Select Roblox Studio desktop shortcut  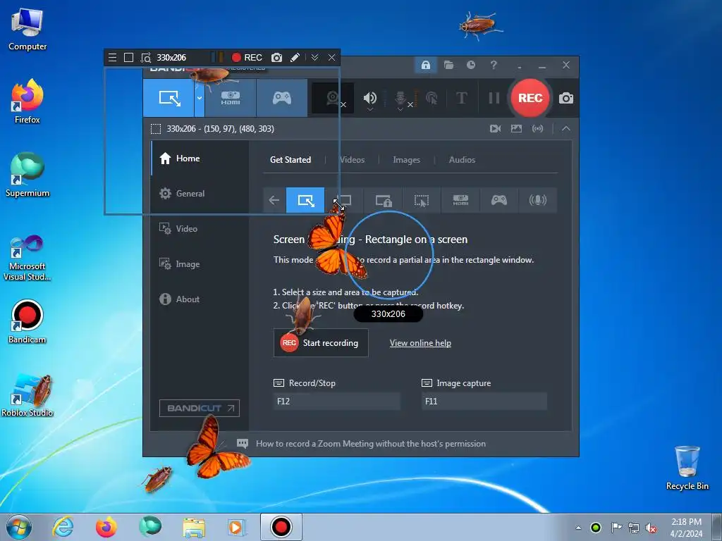[x=27, y=396]
